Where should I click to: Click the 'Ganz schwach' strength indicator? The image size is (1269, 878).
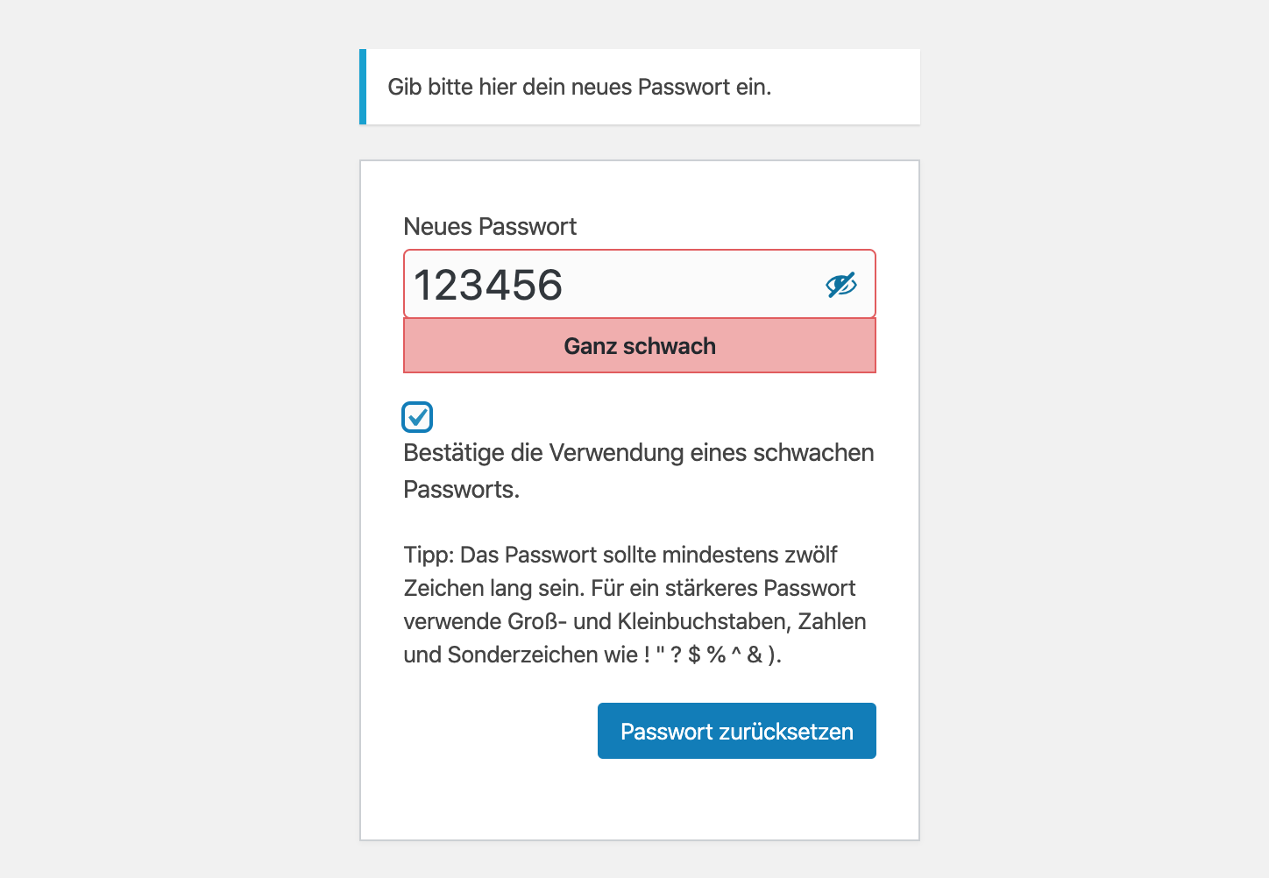point(640,346)
